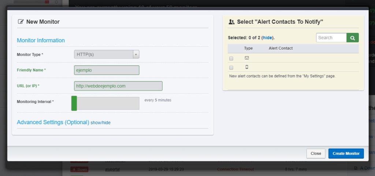Focus the Friendly Name input field
Screen dimensions: 375x176
coord(107,70)
